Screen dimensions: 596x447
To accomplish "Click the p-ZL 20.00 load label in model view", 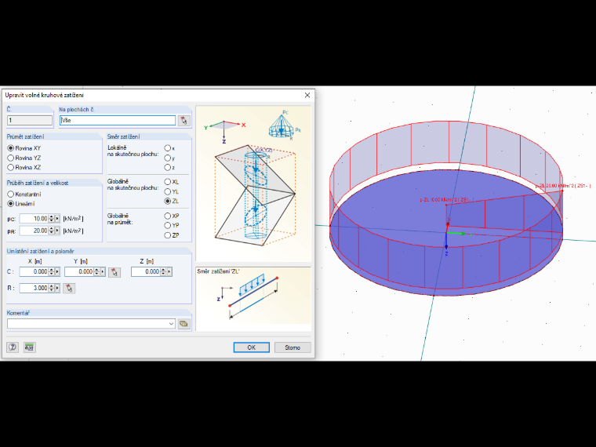I will (563, 186).
